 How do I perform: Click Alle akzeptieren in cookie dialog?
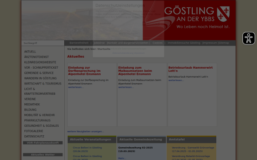click(x=128, y=34)
